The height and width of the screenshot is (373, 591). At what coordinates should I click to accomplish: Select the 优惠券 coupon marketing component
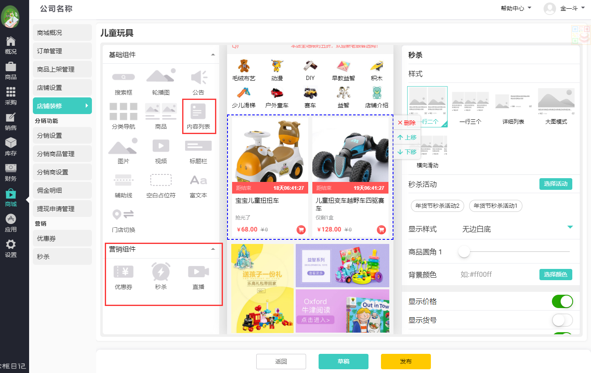(x=124, y=276)
